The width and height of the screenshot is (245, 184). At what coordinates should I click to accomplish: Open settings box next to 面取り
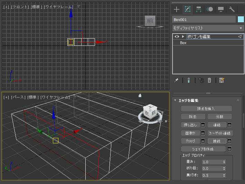click(203, 133)
